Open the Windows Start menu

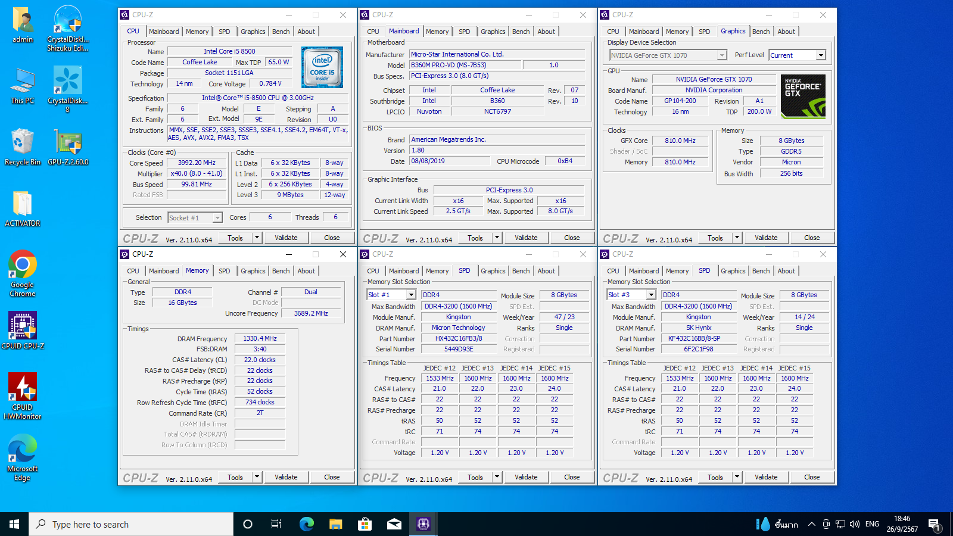[14, 524]
